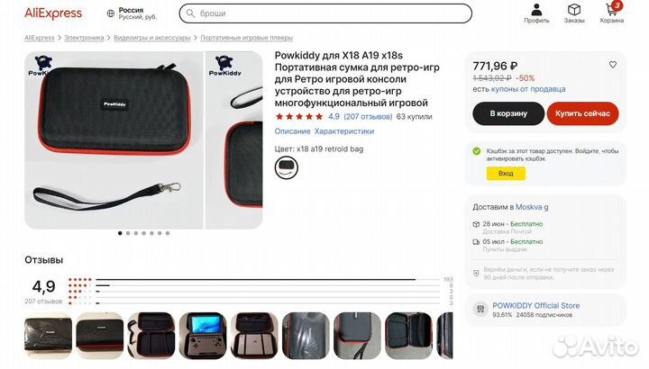Screen dimensions: 649x369
Task: Select the last image carousel dot
Action: (x=168, y=233)
